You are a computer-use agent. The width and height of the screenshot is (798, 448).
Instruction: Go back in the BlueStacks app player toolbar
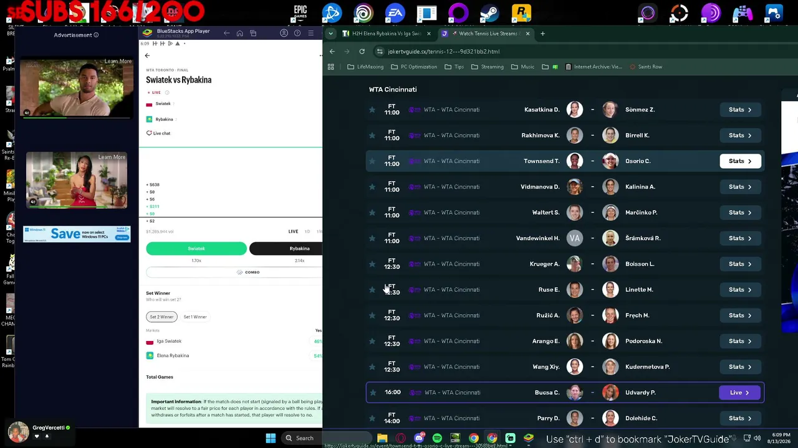coord(226,33)
